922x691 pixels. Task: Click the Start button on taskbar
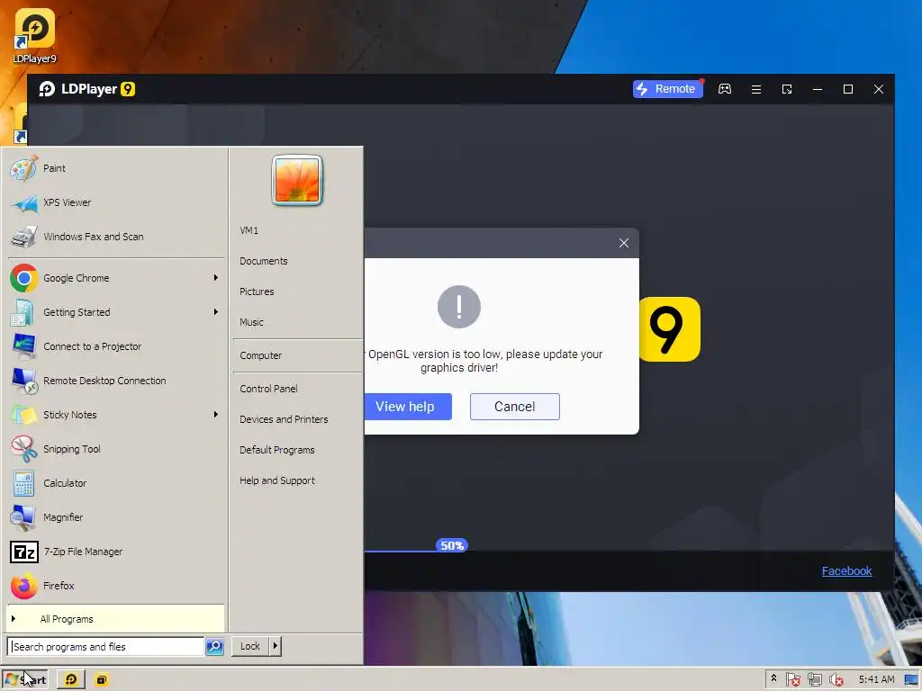coord(24,680)
